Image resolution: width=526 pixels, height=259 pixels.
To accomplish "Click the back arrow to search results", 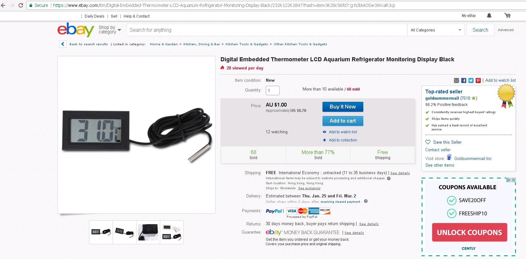I will tap(63, 44).
